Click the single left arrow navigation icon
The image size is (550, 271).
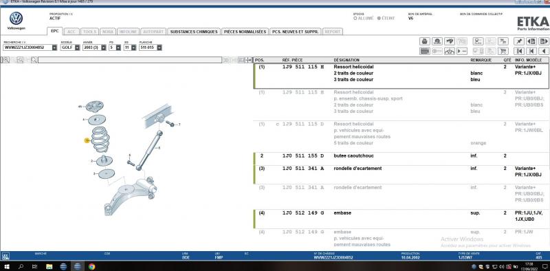pos(544,52)
